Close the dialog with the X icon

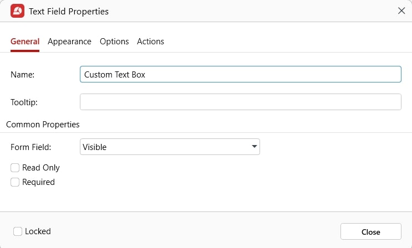[401, 11]
